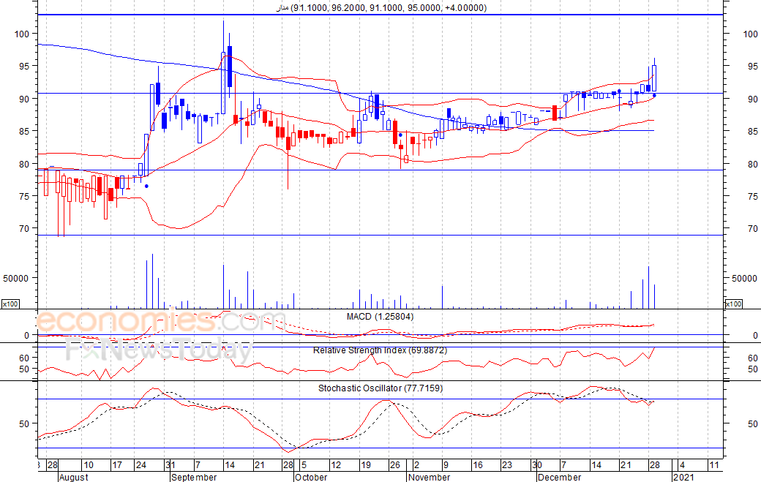
Task: Click the date label 23 in November
Action: (506, 465)
